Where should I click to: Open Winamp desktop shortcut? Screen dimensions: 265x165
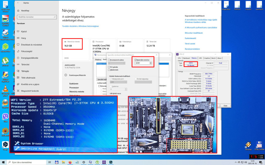pyautogui.click(x=248, y=146)
